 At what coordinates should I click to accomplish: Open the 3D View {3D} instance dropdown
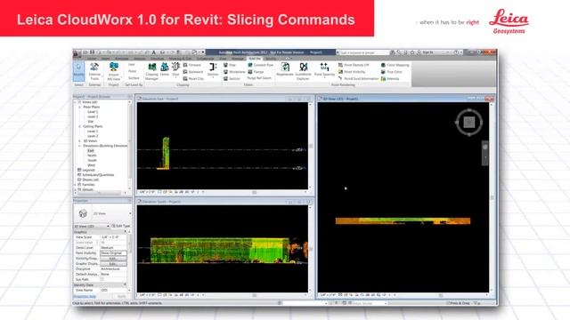92,226
